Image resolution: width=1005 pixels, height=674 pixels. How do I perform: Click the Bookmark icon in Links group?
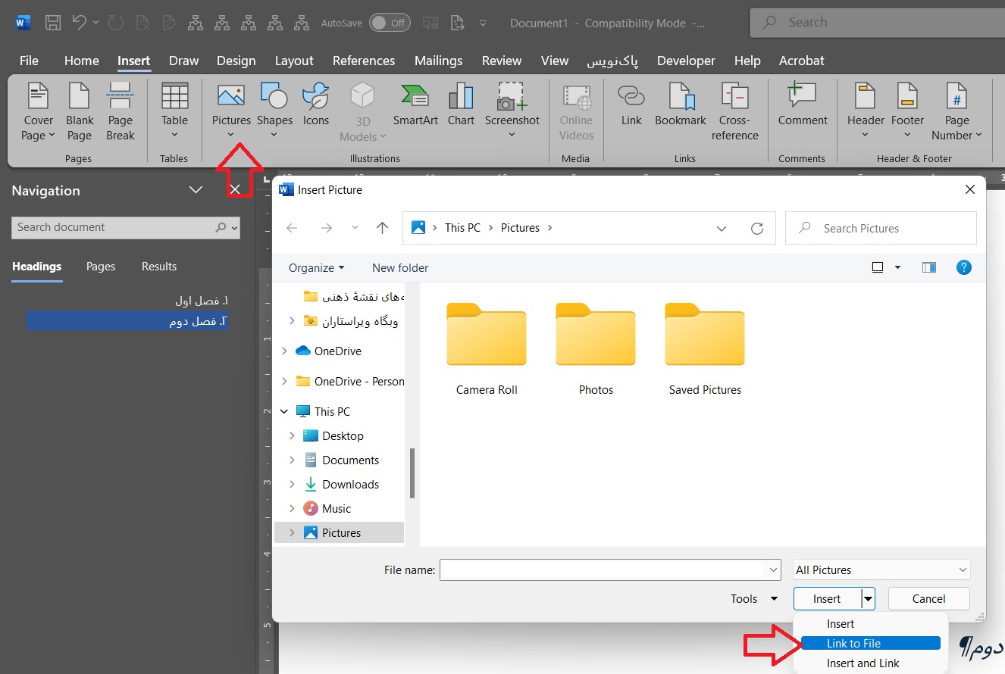(x=680, y=105)
